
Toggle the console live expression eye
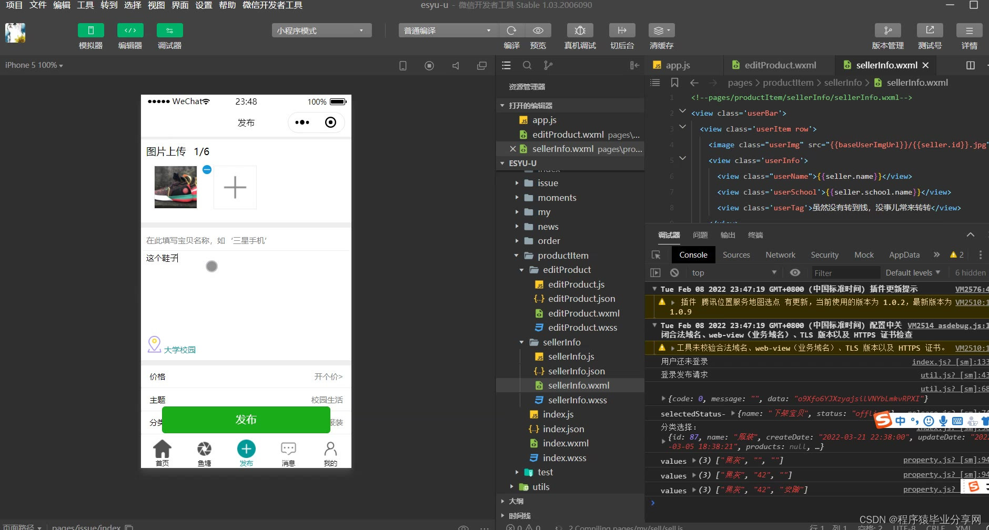point(795,272)
